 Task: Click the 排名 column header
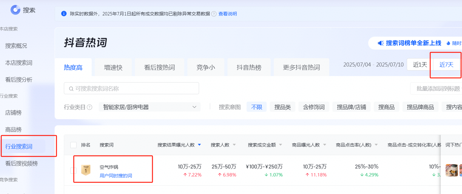coord(86,145)
